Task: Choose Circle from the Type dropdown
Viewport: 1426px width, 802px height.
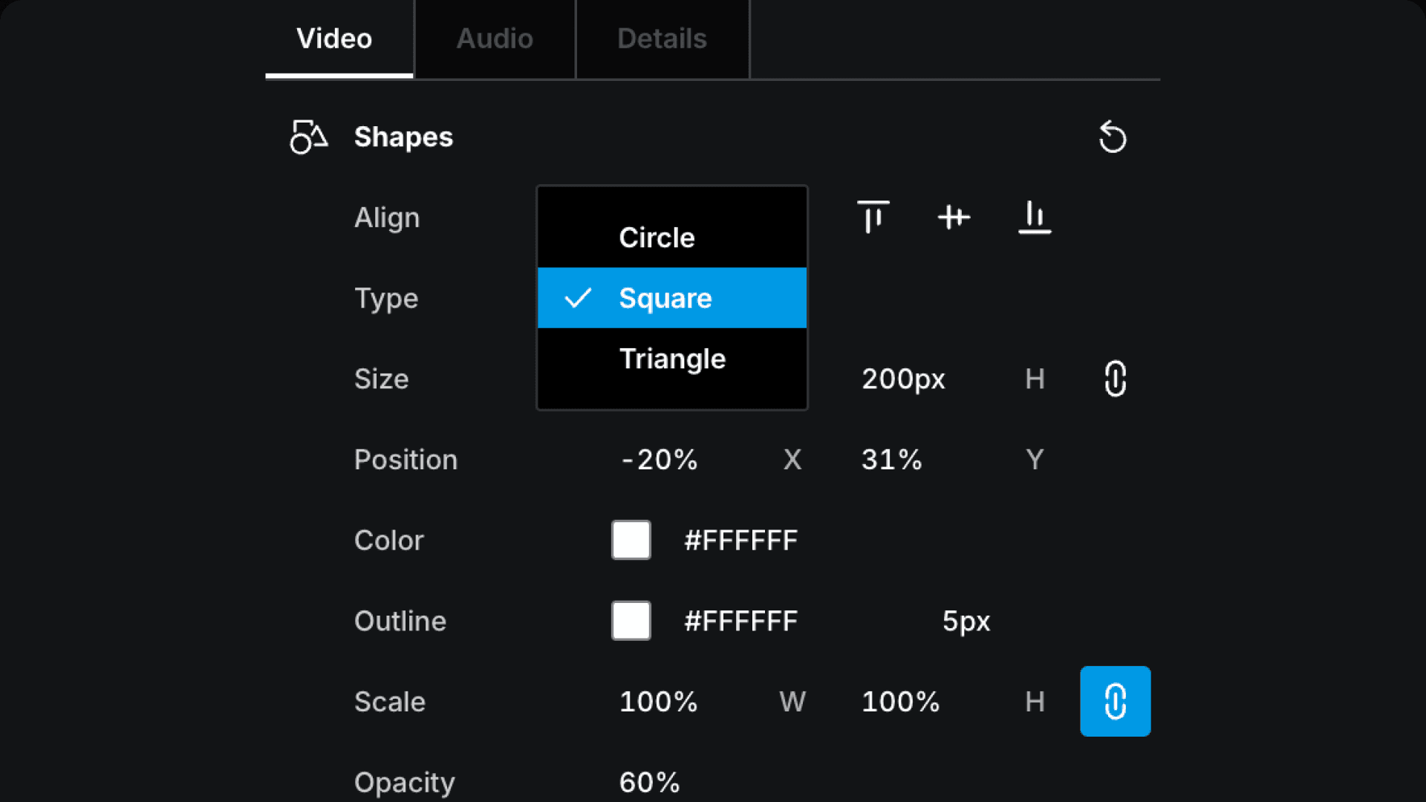Action: tap(672, 238)
